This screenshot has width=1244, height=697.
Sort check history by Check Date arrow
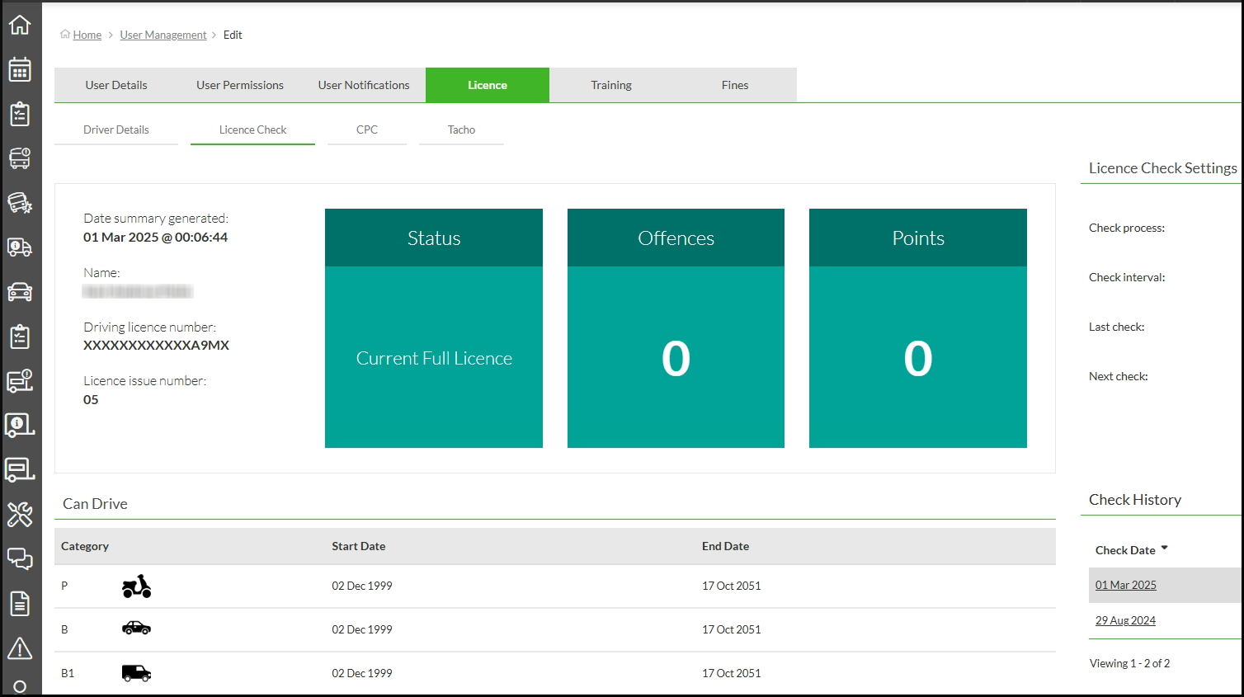tap(1164, 549)
